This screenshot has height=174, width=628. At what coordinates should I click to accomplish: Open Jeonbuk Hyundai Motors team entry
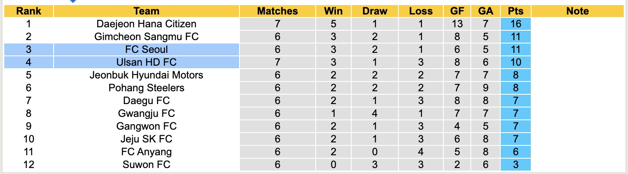pos(146,75)
